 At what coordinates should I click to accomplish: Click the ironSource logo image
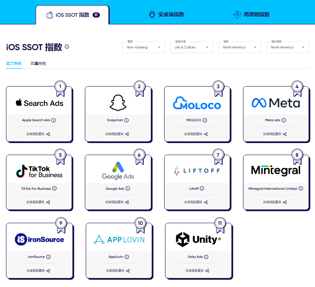(x=39, y=239)
